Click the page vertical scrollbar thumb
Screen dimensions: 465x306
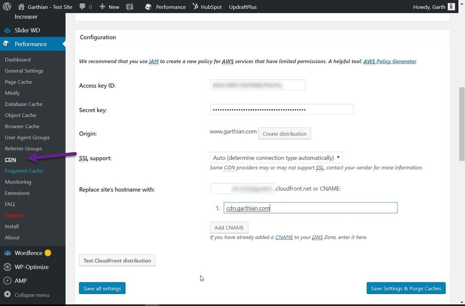coord(461,124)
